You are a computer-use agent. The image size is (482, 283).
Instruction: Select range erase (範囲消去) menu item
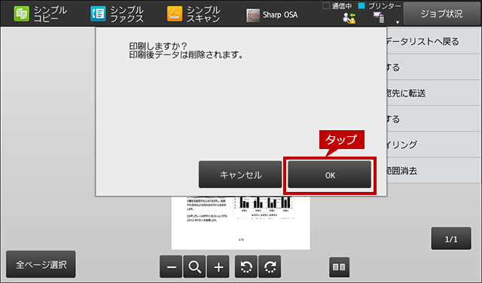tap(434, 171)
